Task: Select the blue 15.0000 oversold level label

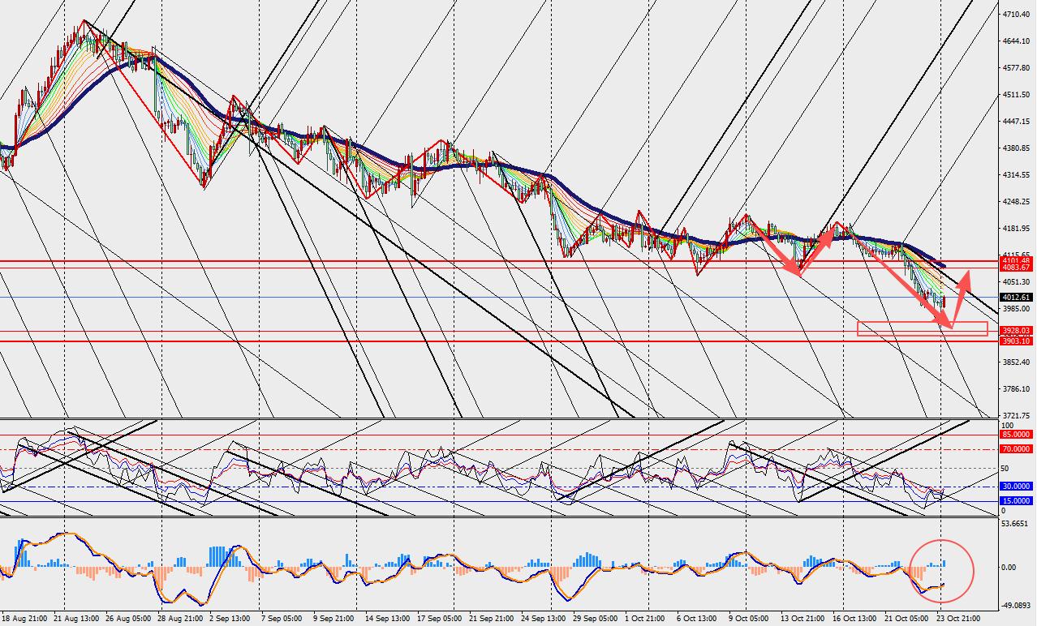Action: click(x=1016, y=501)
